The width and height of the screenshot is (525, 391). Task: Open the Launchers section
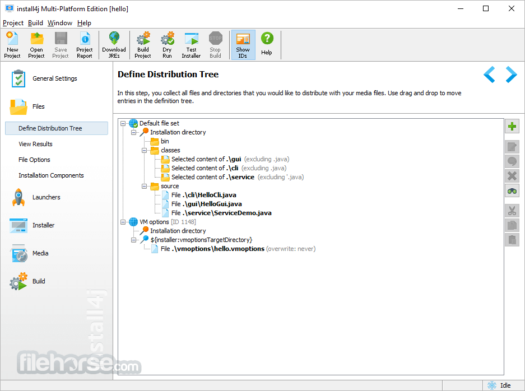pos(35,197)
